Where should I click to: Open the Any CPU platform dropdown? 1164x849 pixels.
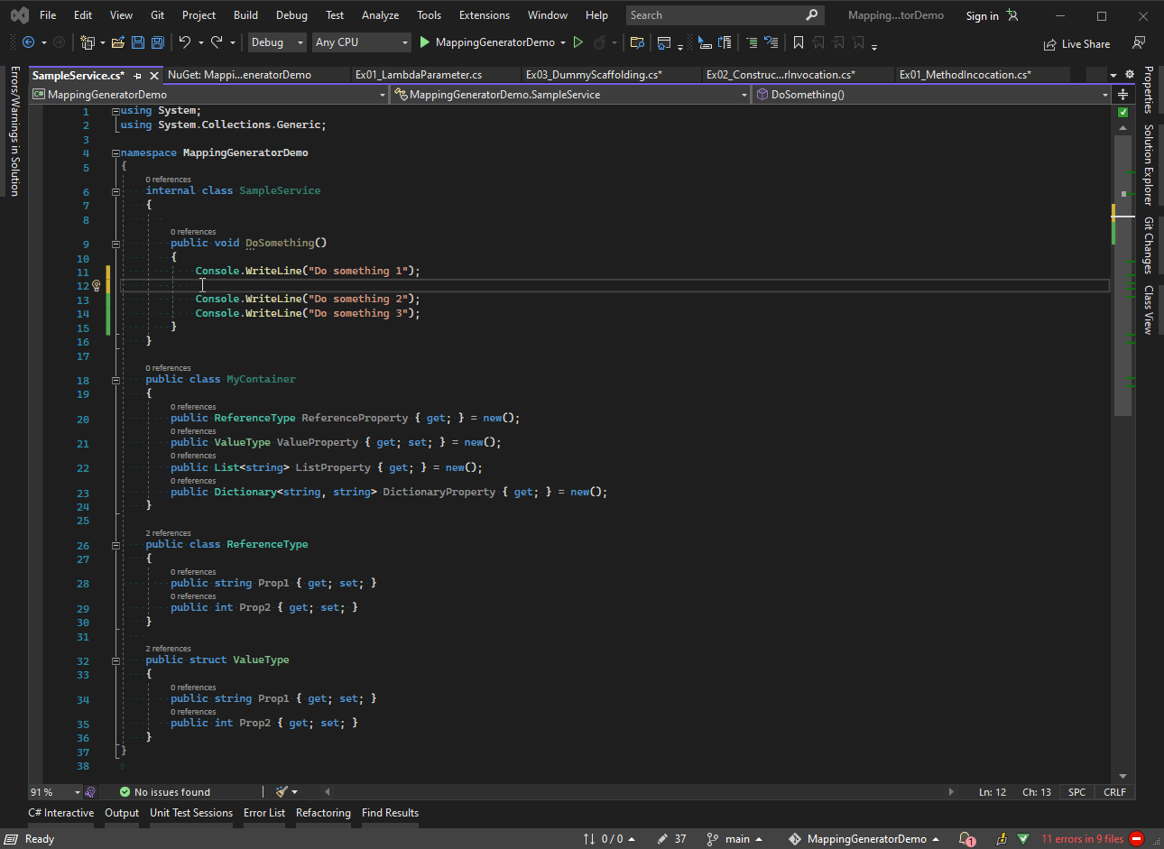point(362,42)
